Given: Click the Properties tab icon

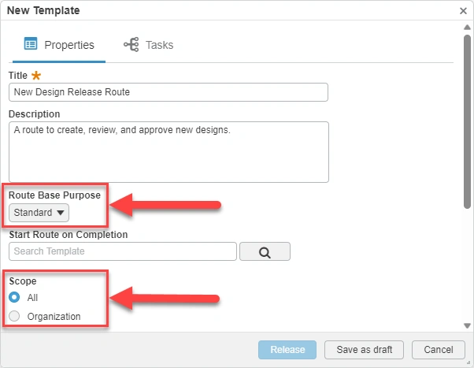Looking at the screenshot, I should (x=31, y=45).
